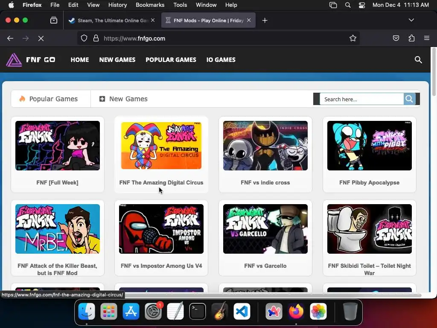Viewport: 437px width, 328px height.
Task: Stop loading the page
Action: [41, 38]
